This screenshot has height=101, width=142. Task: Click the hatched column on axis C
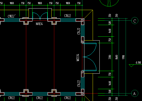click(82, 21)
